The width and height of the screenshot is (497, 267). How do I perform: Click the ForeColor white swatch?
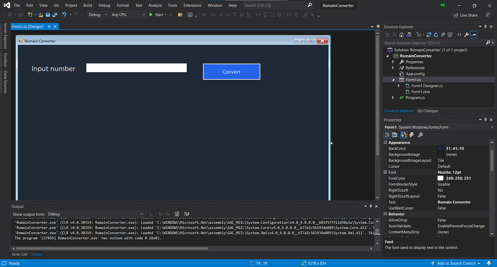pyautogui.click(x=440, y=178)
